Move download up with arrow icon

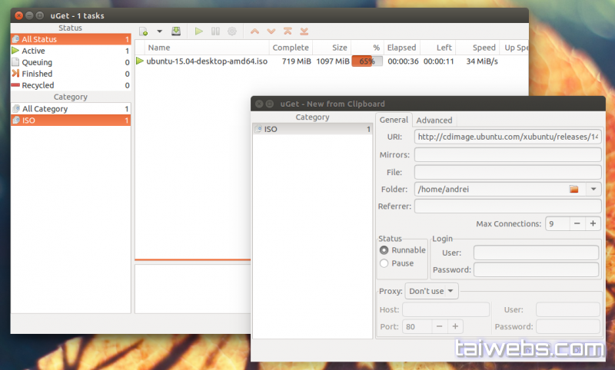[x=254, y=31]
